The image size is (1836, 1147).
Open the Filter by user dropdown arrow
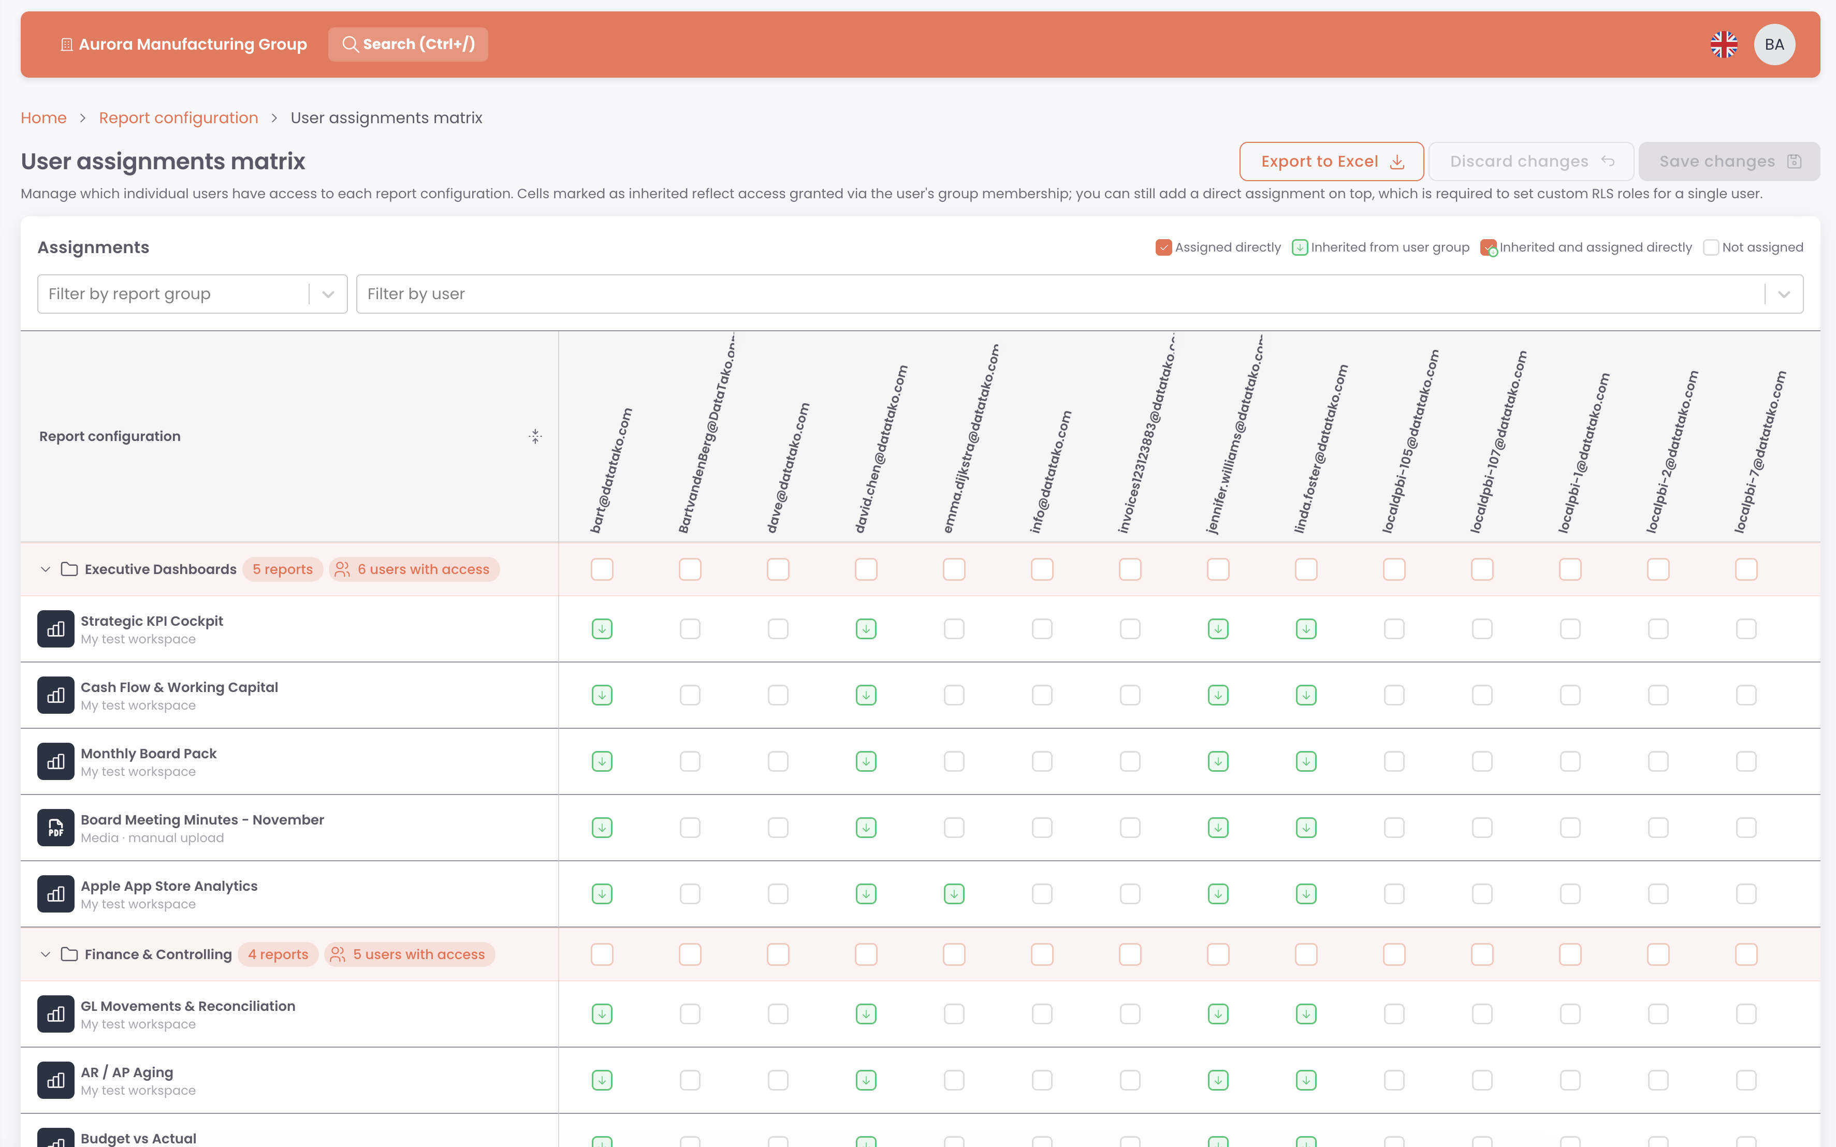1784,293
